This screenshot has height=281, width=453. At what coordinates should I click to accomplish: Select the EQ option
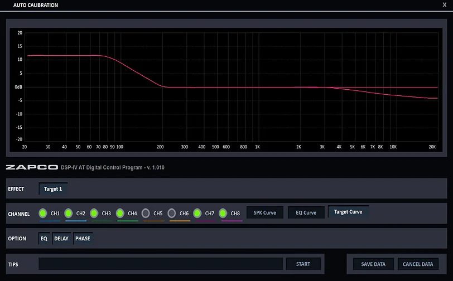tap(44, 239)
